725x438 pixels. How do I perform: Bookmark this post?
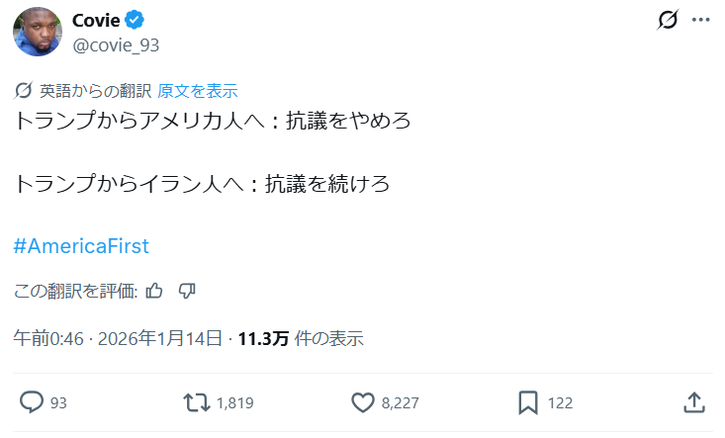(528, 402)
